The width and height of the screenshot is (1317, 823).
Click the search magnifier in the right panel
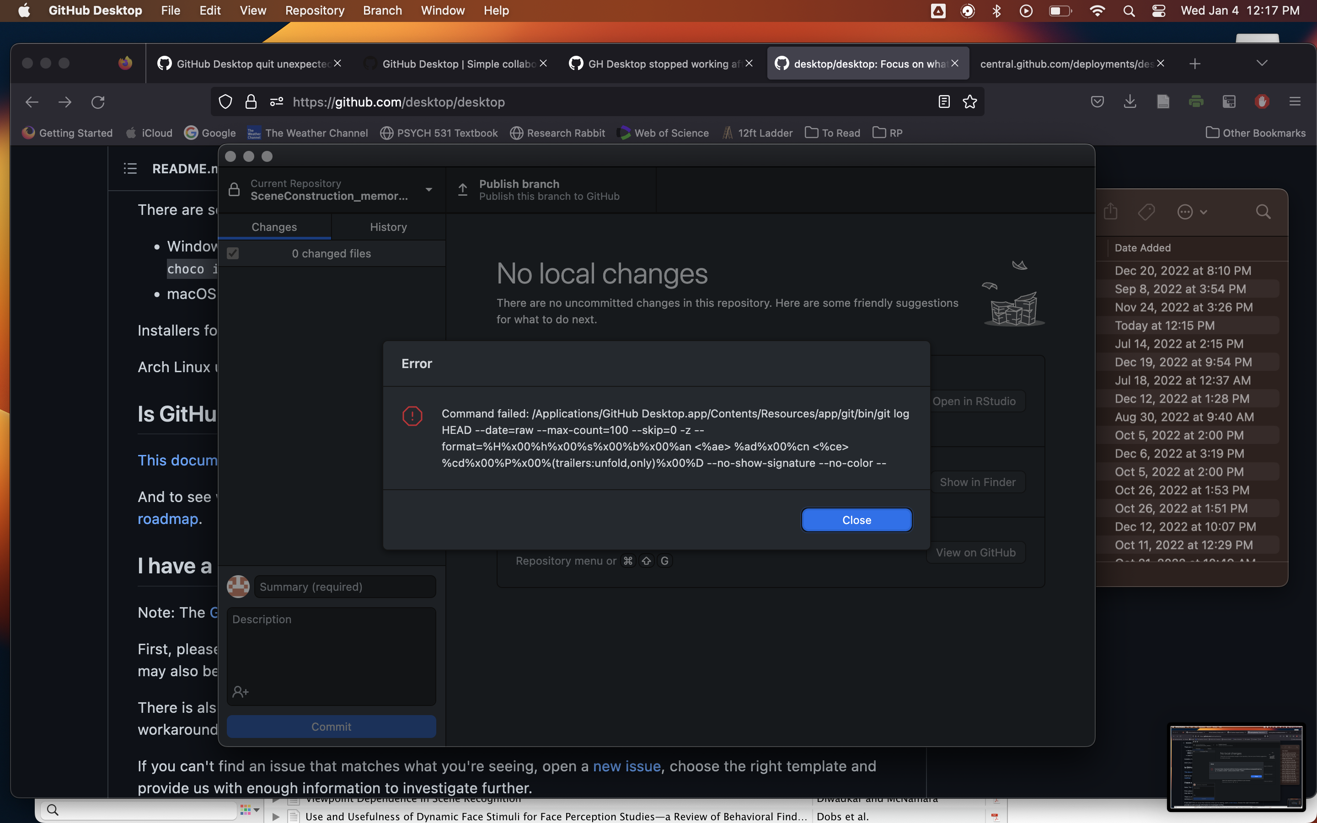tap(1263, 212)
